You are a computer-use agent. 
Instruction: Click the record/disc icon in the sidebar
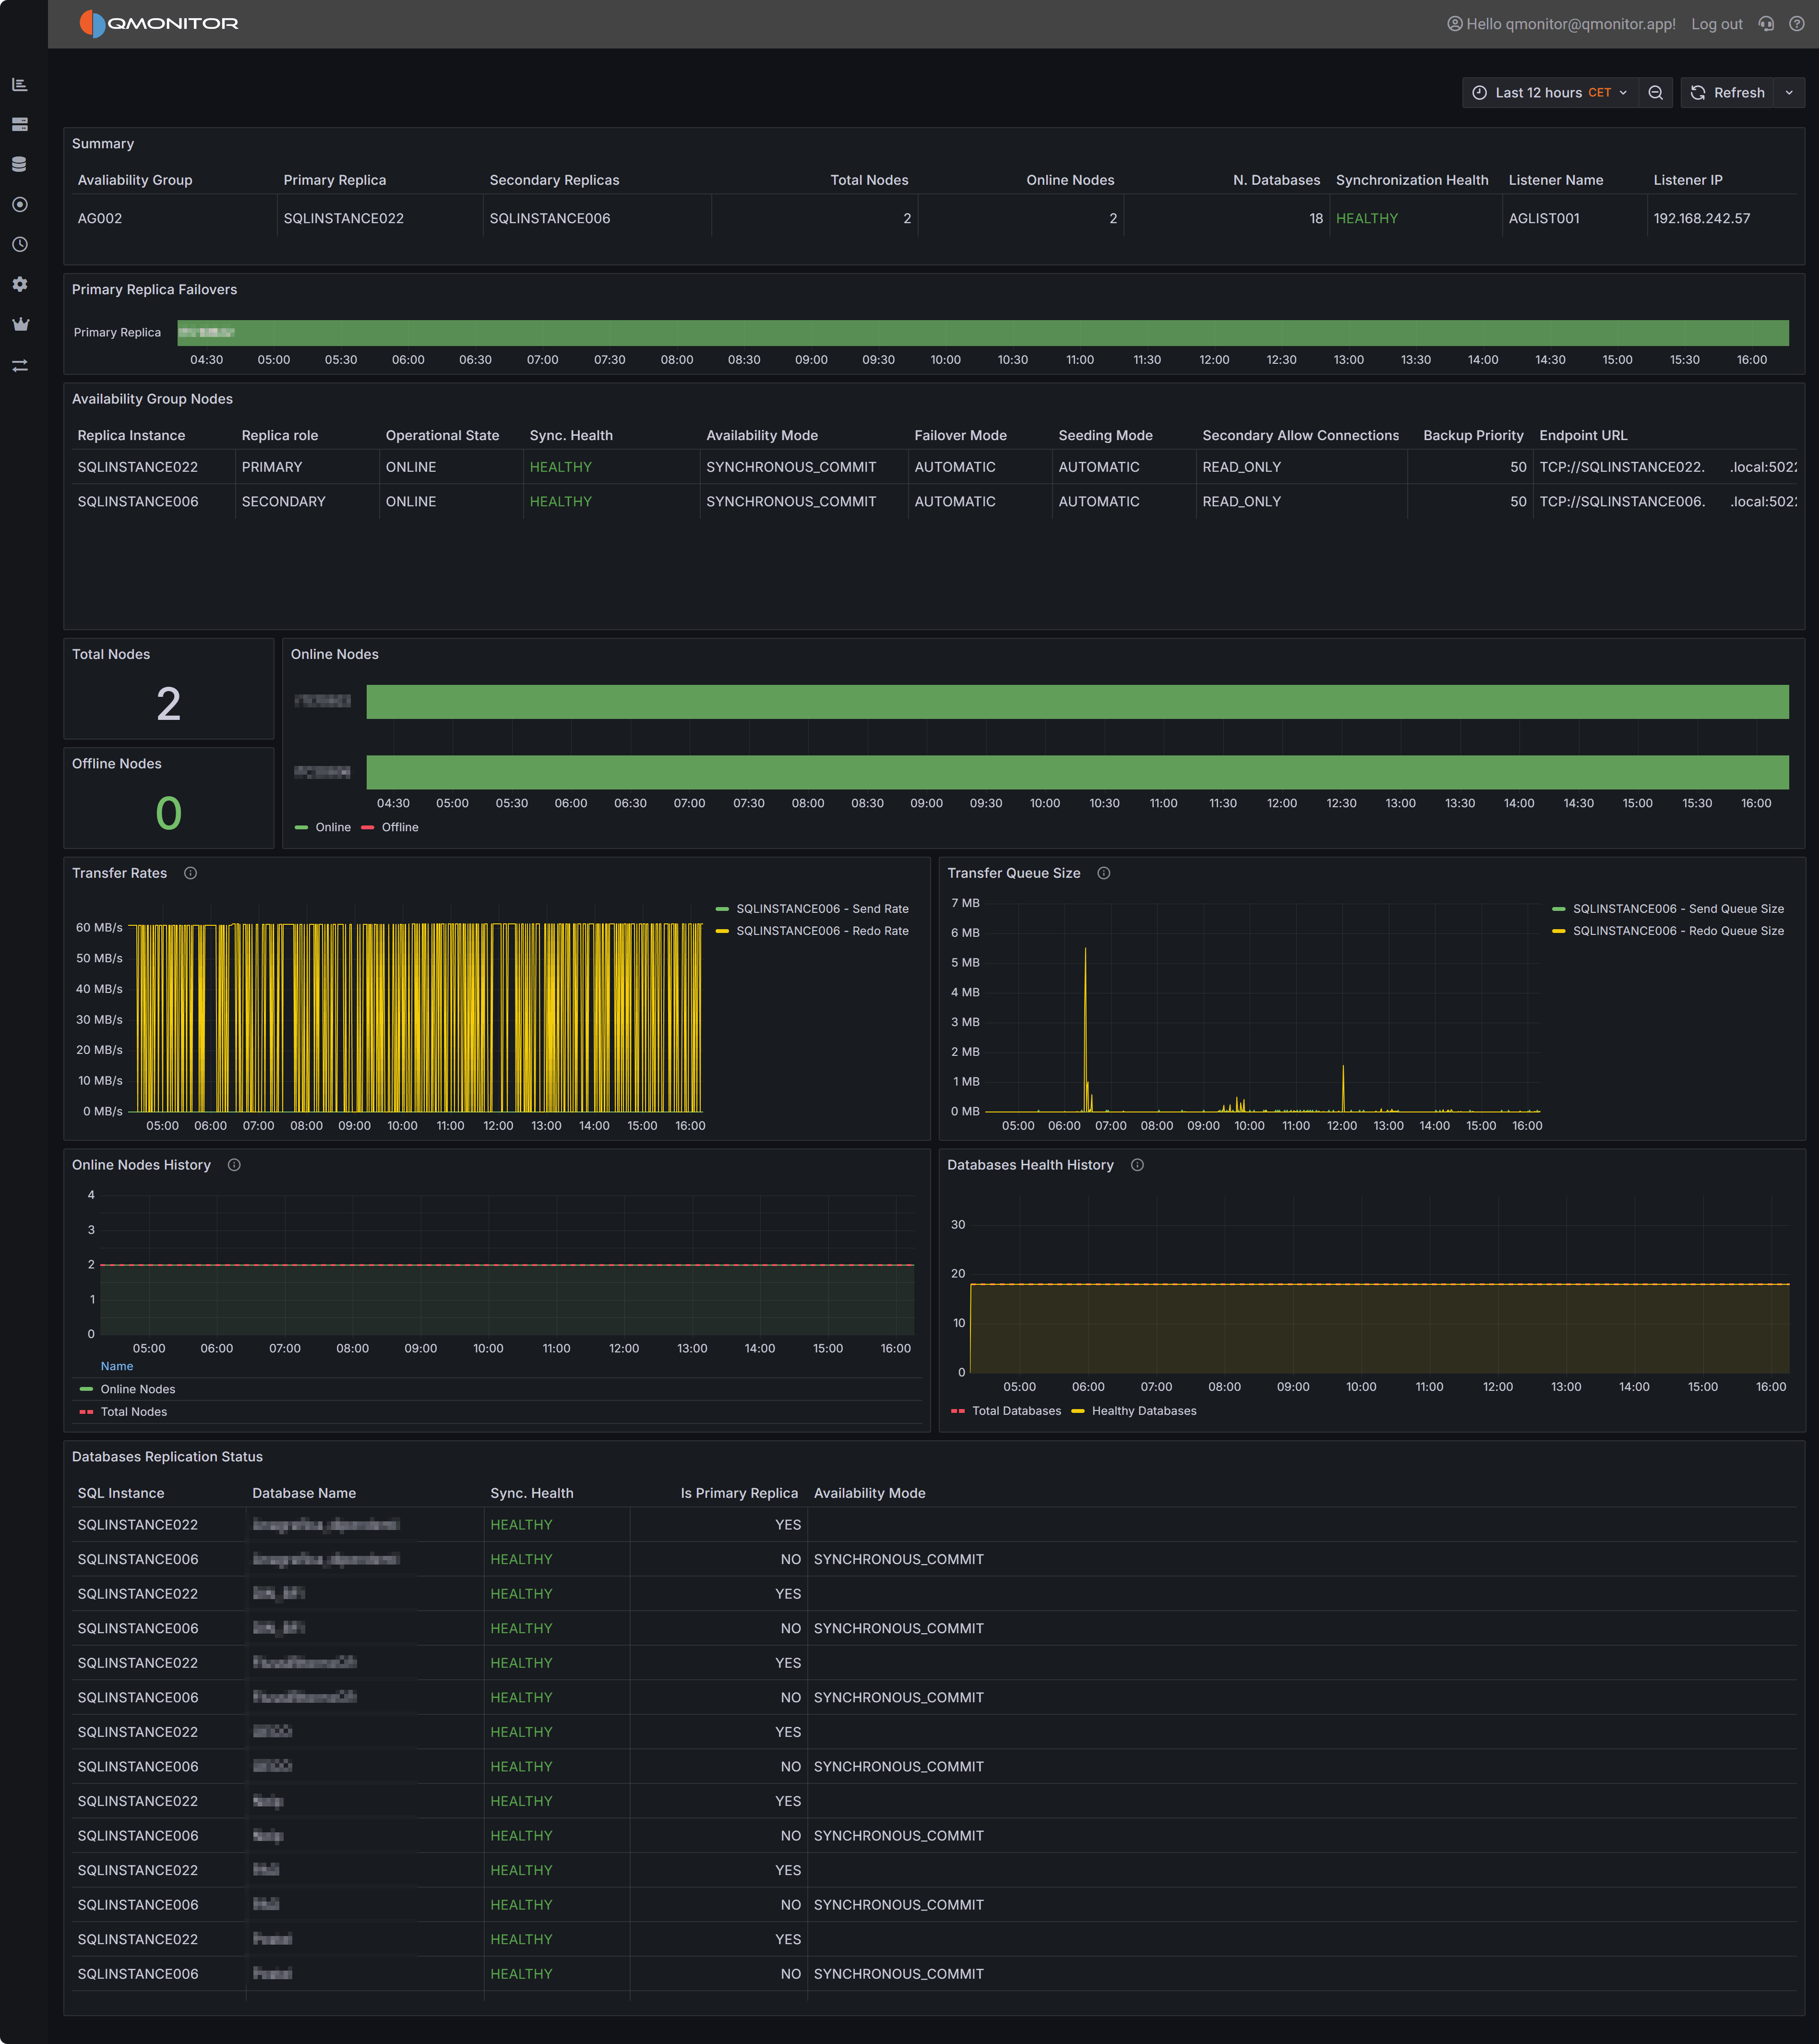pyautogui.click(x=20, y=204)
